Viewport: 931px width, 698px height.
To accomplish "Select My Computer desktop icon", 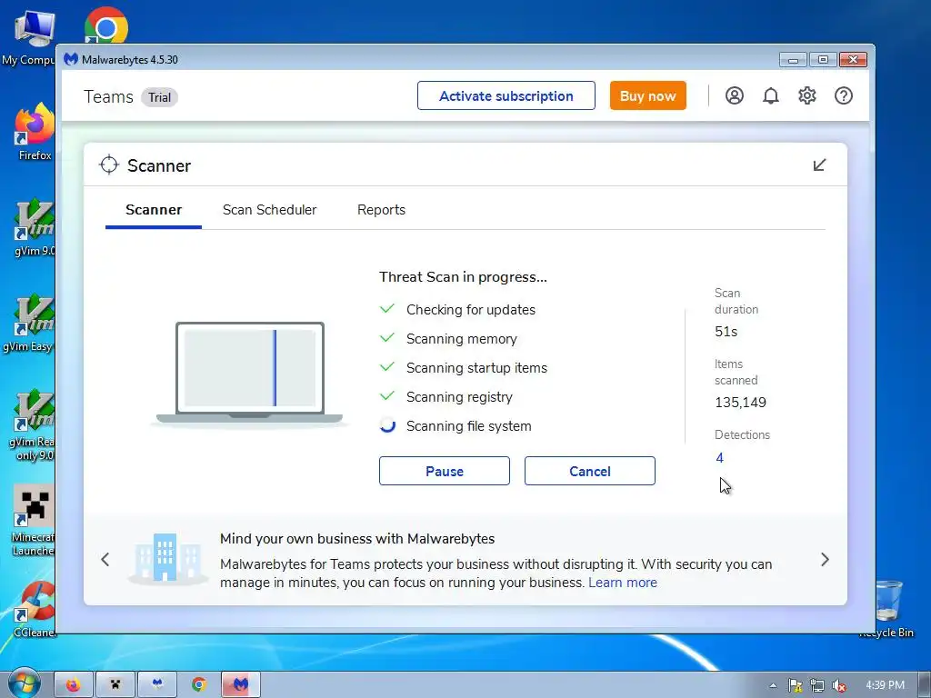I will [28, 38].
